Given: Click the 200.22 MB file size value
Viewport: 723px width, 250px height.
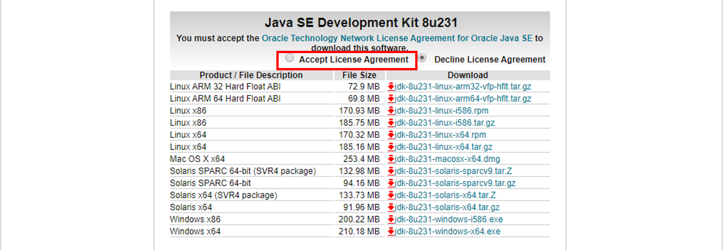Looking at the screenshot, I should point(359,220).
